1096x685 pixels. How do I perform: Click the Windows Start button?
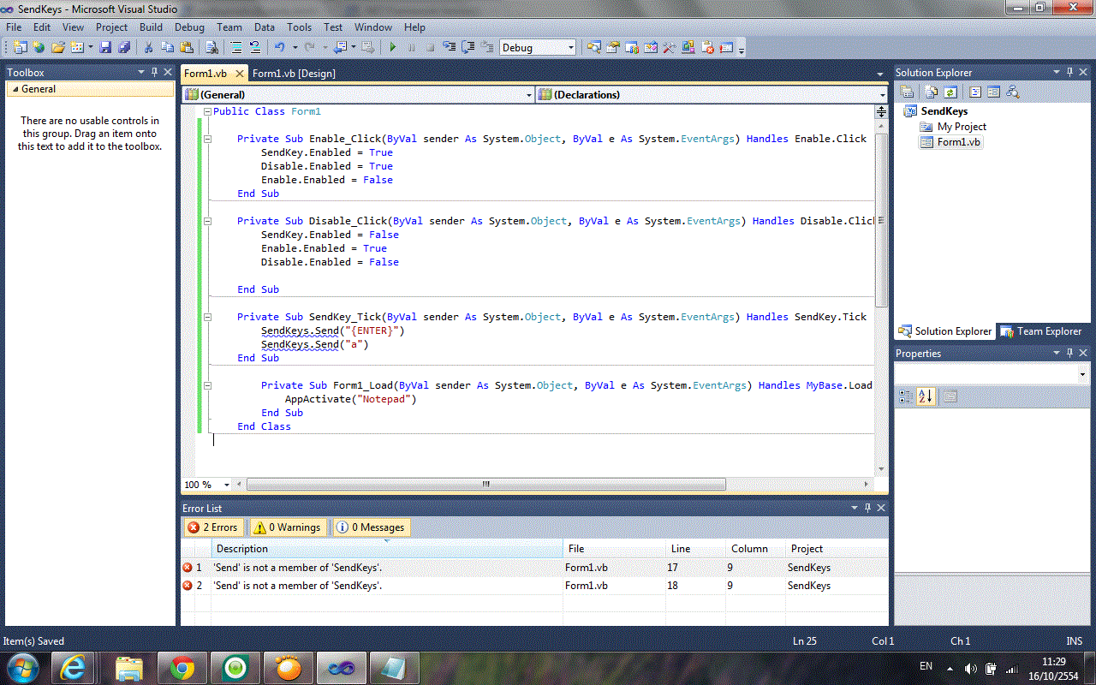tap(21, 667)
